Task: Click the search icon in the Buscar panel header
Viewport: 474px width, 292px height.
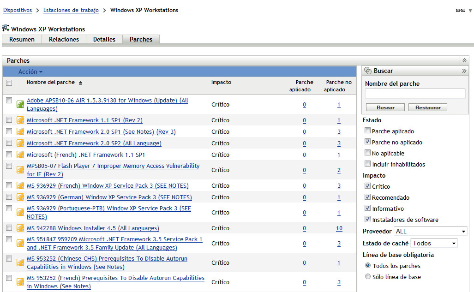Action: tap(368, 71)
